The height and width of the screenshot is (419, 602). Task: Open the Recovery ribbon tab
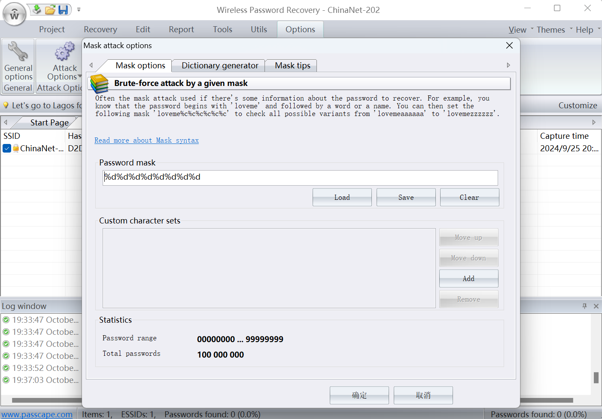click(x=100, y=29)
